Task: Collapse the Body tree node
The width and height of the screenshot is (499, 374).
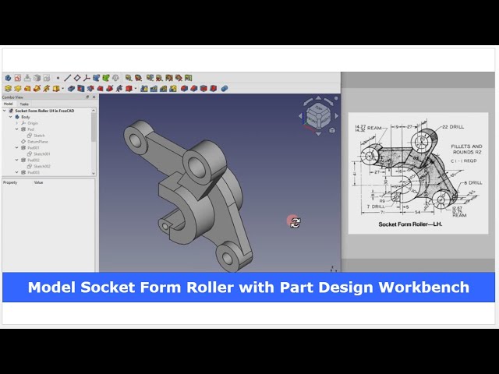Action: click(11, 117)
